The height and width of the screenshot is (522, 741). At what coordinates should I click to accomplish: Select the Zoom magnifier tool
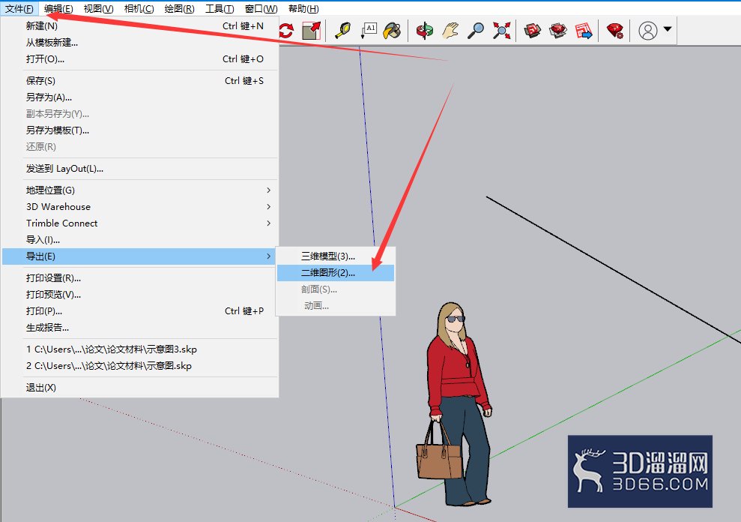click(x=476, y=30)
